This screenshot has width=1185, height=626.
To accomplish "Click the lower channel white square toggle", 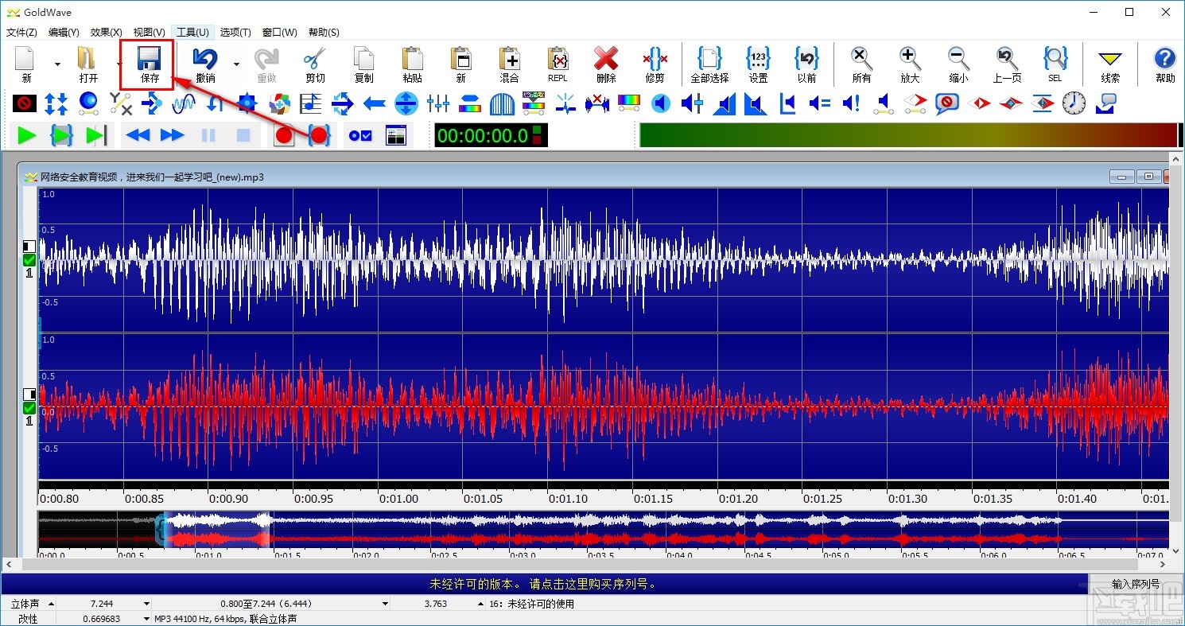I will coord(29,394).
